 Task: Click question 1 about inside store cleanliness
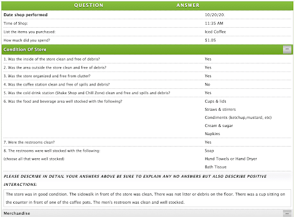(52, 59)
